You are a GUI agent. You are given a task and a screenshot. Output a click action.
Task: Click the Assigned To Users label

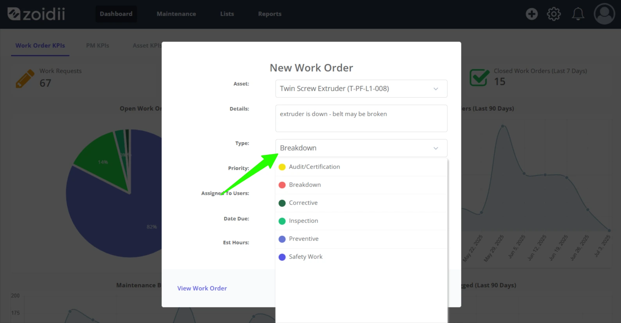pyautogui.click(x=225, y=193)
